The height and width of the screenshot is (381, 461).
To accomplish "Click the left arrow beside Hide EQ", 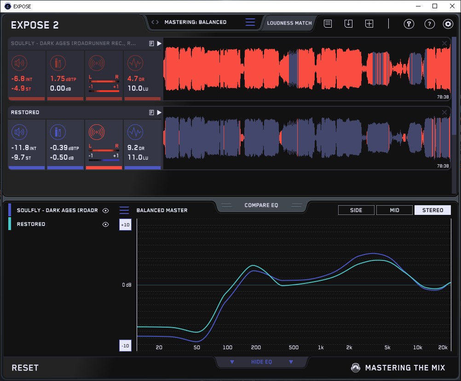I will (232, 362).
